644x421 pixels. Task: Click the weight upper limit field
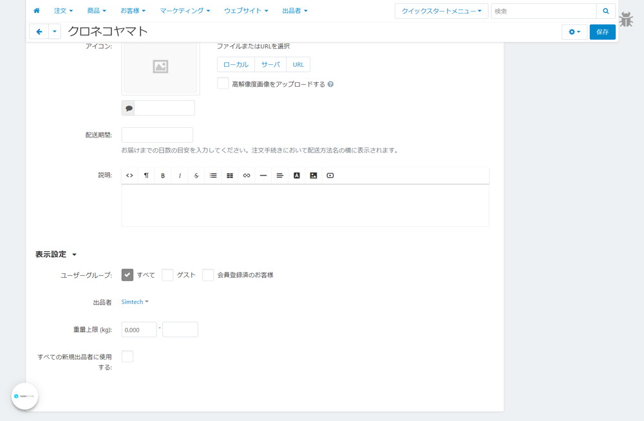click(x=180, y=330)
